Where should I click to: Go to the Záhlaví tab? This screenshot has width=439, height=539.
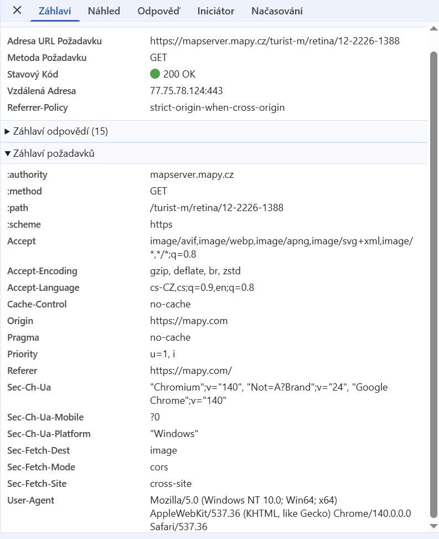(x=55, y=11)
